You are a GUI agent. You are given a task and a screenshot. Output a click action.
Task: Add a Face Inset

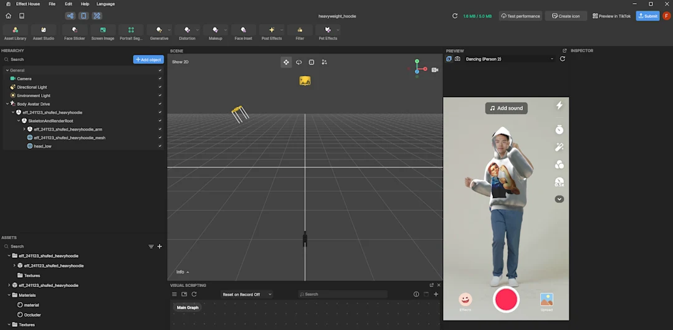(x=244, y=33)
